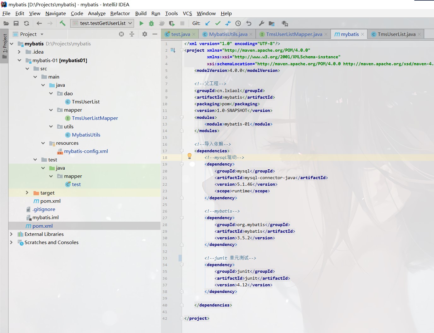434x333 pixels.
Task: Open the Refactor menu
Action: 120,13
